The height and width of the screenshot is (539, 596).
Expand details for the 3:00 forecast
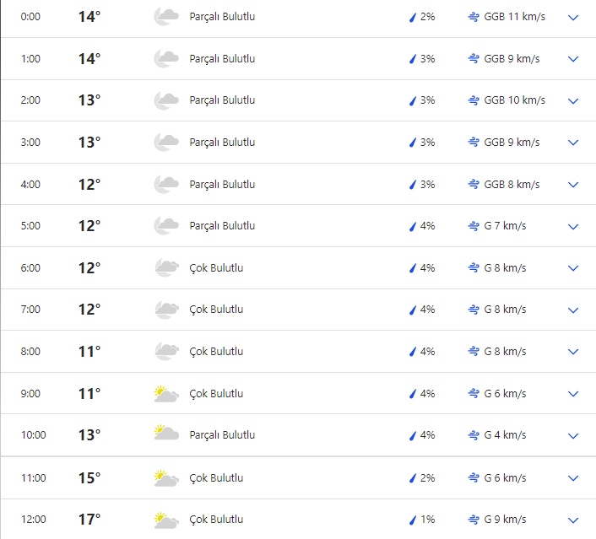click(573, 143)
